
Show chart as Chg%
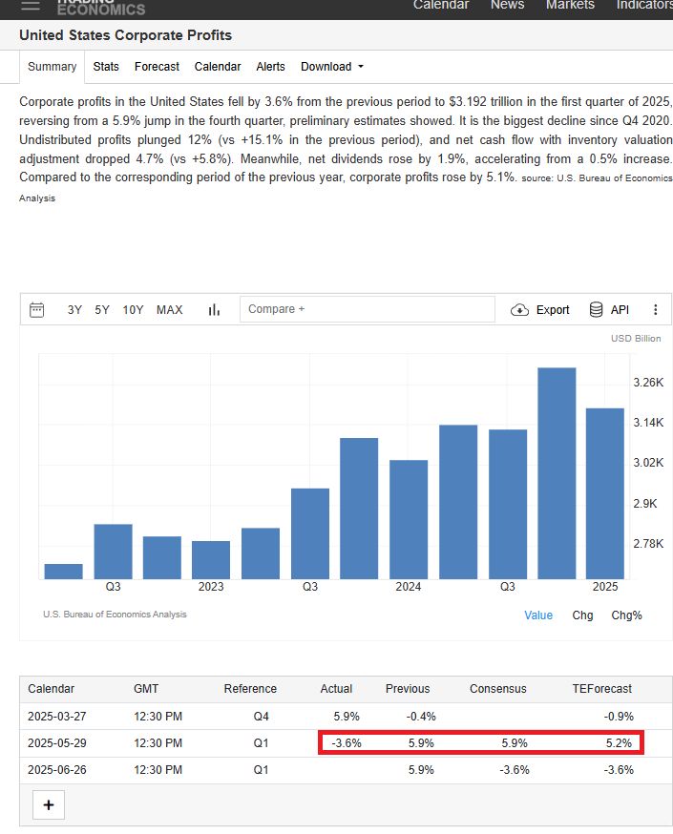coord(627,615)
